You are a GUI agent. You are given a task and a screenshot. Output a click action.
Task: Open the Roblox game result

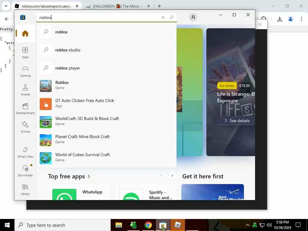(x=106, y=86)
